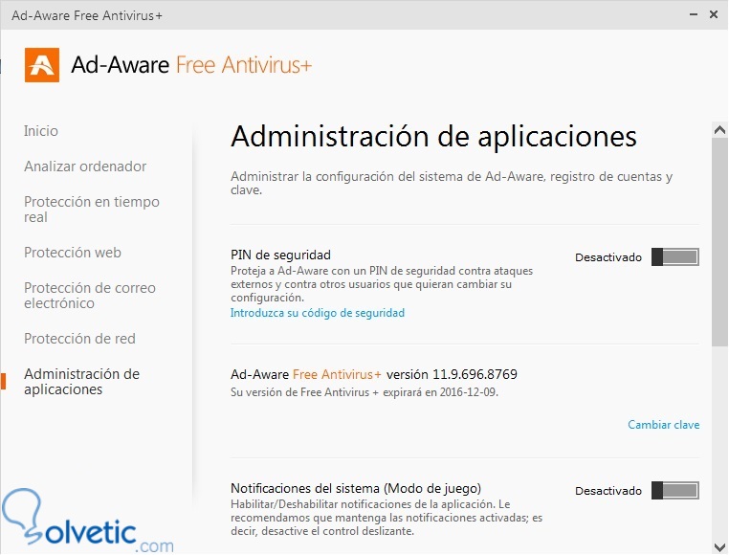Open Protección en tiempo real

(x=92, y=210)
